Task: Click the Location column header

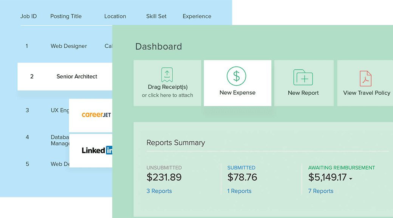Action: pyautogui.click(x=115, y=16)
